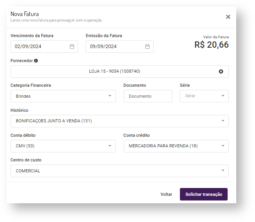Click the COMERCIAL cost center value
The height and width of the screenshot is (222, 255).
[x=28, y=171]
